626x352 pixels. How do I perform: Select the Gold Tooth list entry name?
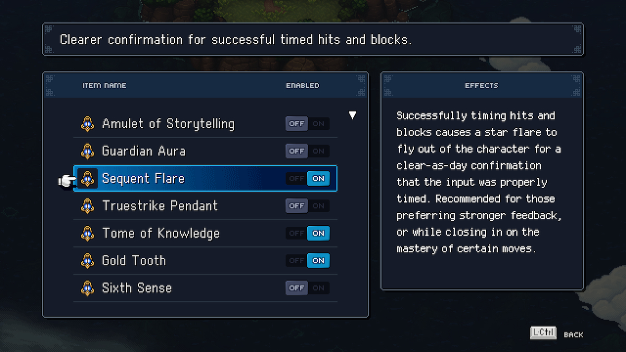pyautogui.click(x=134, y=260)
